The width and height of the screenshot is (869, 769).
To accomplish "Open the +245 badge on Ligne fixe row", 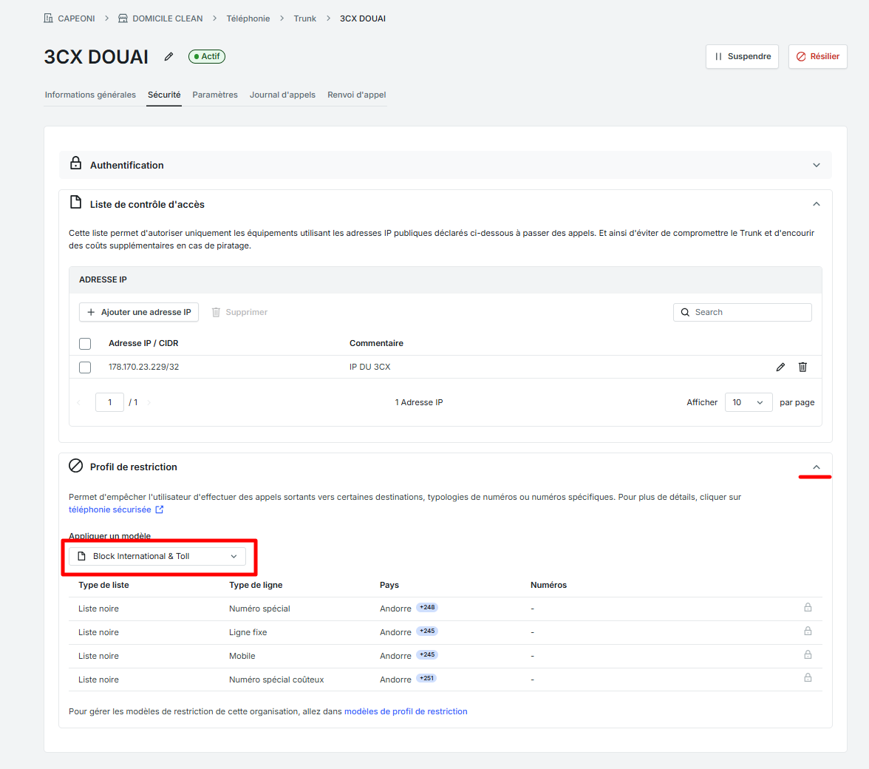I will coord(427,631).
